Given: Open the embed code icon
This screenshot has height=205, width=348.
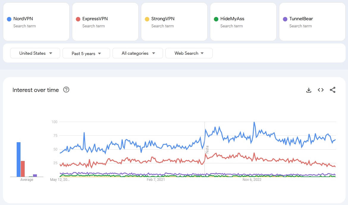Looking at the screenshot, I should tap(320, 90).
